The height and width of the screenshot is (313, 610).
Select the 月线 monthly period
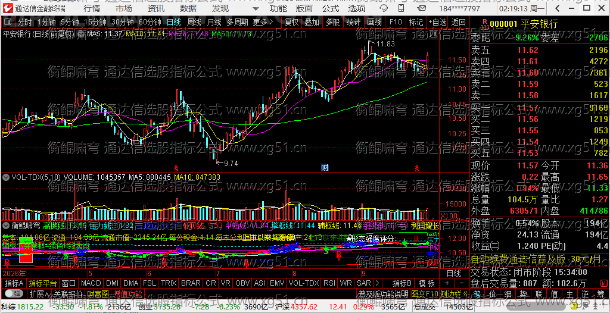pos(214,22)
